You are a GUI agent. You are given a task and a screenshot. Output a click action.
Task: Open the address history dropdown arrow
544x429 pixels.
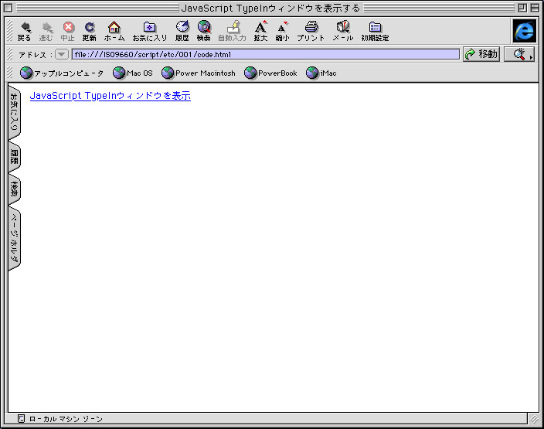62,55
